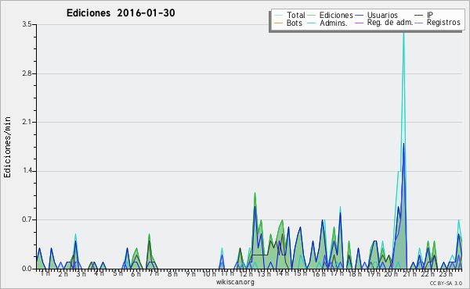Viewport: 470px width, 289px height.
Task: Click the 'Usuarios' legend label
Action: 382,15
